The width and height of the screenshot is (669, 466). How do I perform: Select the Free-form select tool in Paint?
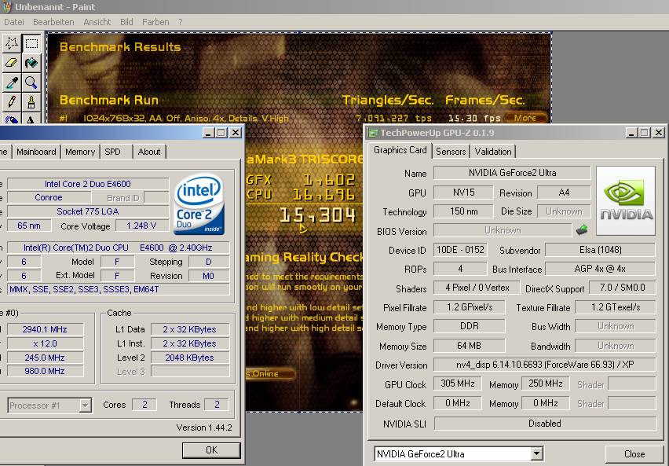point(12,43)
